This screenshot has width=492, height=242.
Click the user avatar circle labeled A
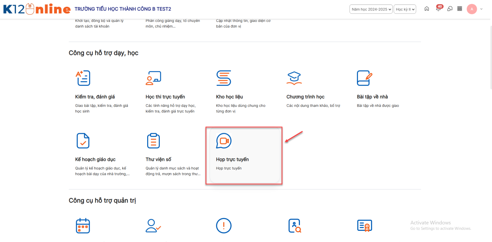point(472,9)
